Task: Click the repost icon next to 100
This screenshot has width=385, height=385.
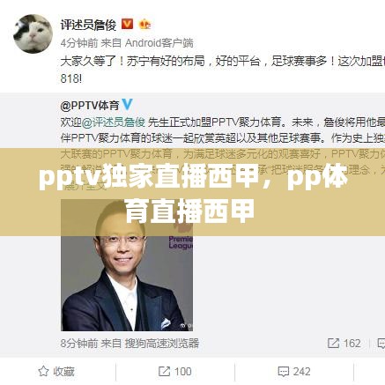Action: click(x=164, y=372)
